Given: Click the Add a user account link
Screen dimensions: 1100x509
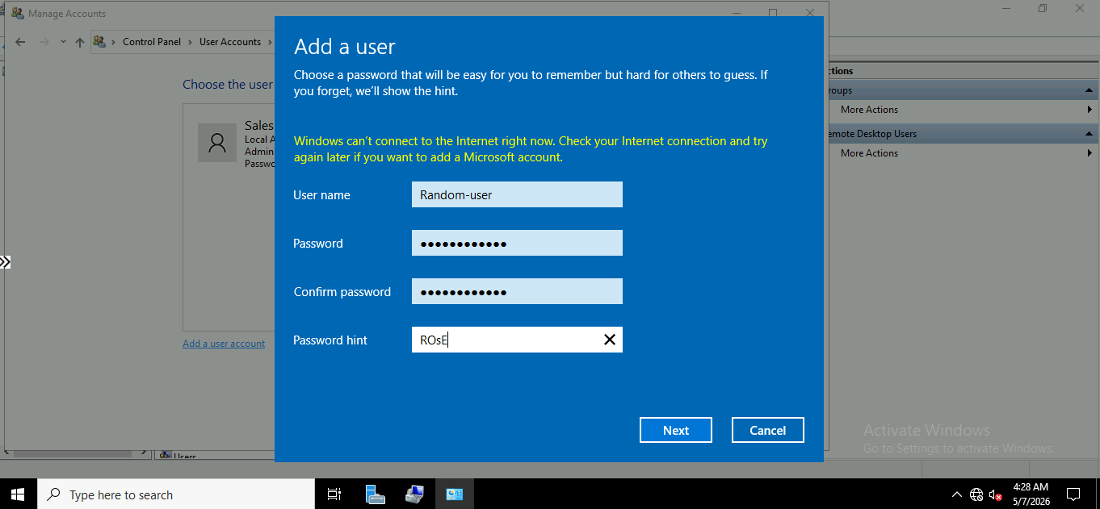Looking at the screenshot, I should (x=224, y=343).
